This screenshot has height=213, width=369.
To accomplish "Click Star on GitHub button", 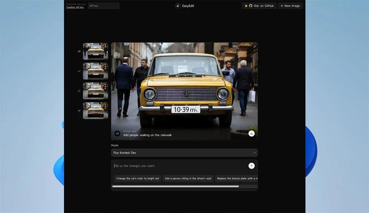I will [x=259, y=6].
